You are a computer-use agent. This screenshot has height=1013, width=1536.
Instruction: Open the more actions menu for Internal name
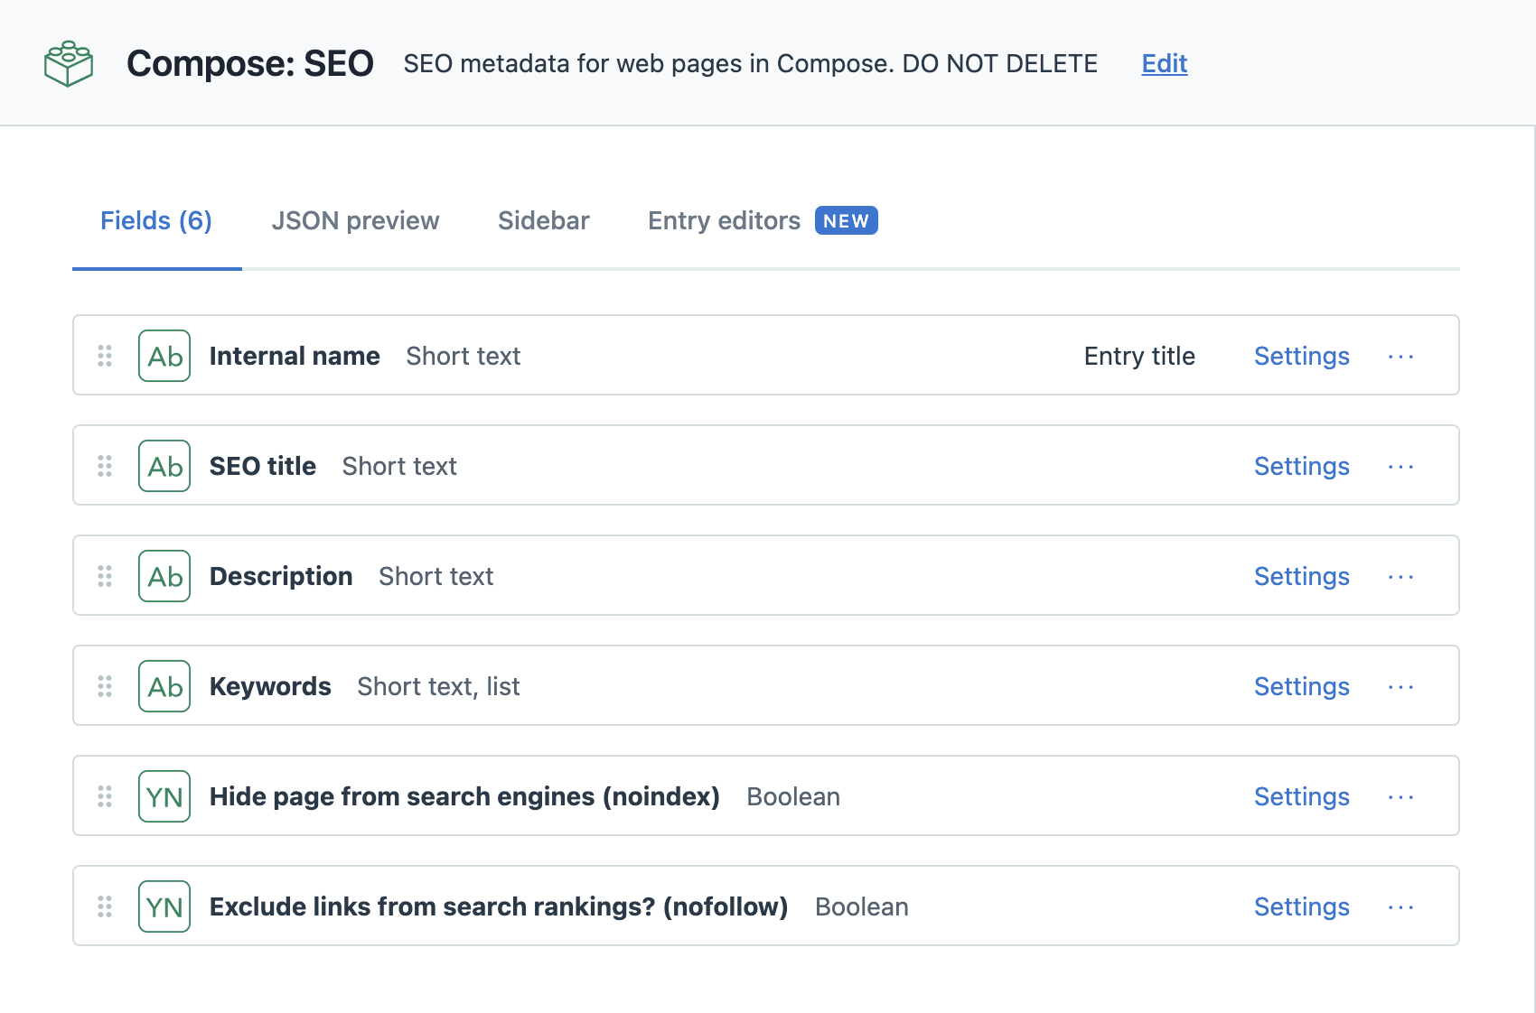click(x=1400, y=357)
